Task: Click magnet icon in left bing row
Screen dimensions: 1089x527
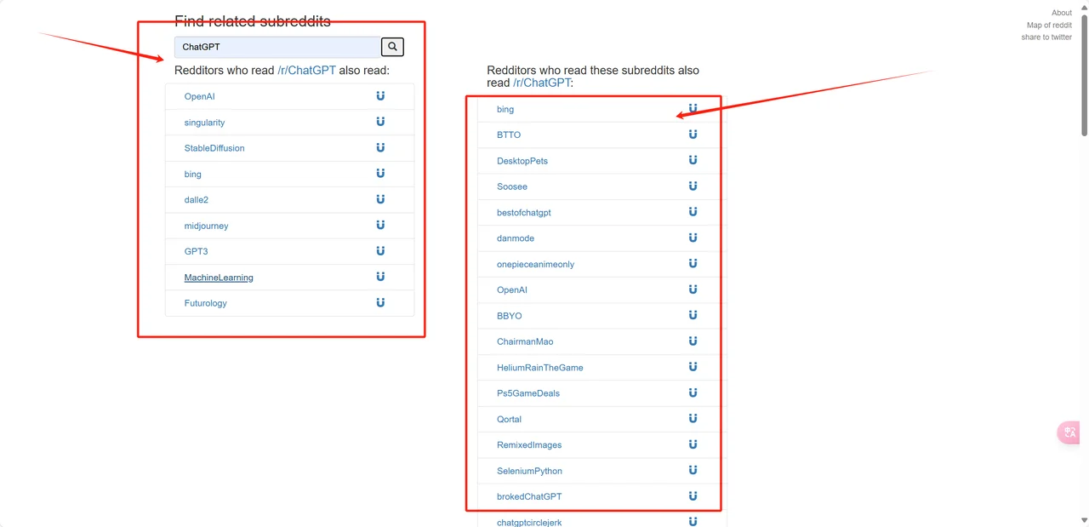Action: [380, 173]
